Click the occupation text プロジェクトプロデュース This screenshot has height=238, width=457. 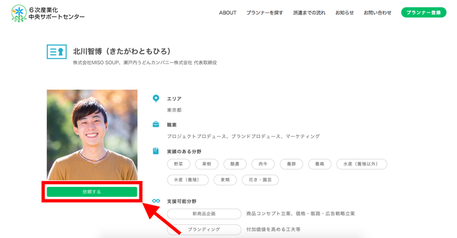[196, 136]
